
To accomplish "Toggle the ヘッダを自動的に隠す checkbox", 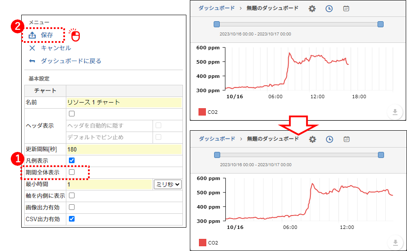I will [x=158, y=125].
